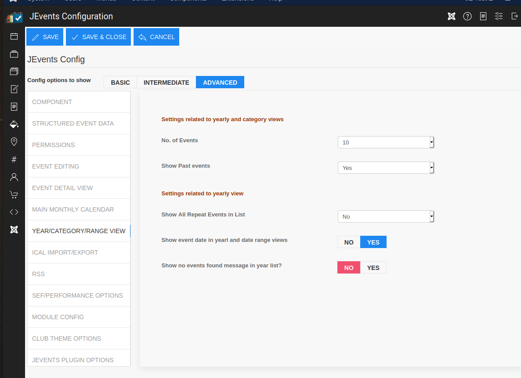Screen dimensions: 521x378
Task: Set show event date option to NO
Action: click(349, 242)
